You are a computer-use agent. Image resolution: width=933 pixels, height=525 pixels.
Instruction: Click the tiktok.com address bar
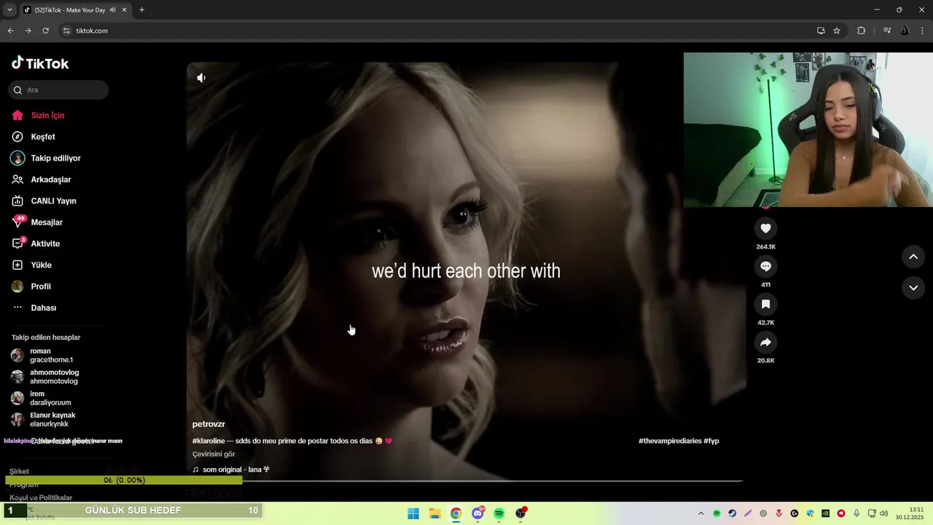(x=437, y=31)
